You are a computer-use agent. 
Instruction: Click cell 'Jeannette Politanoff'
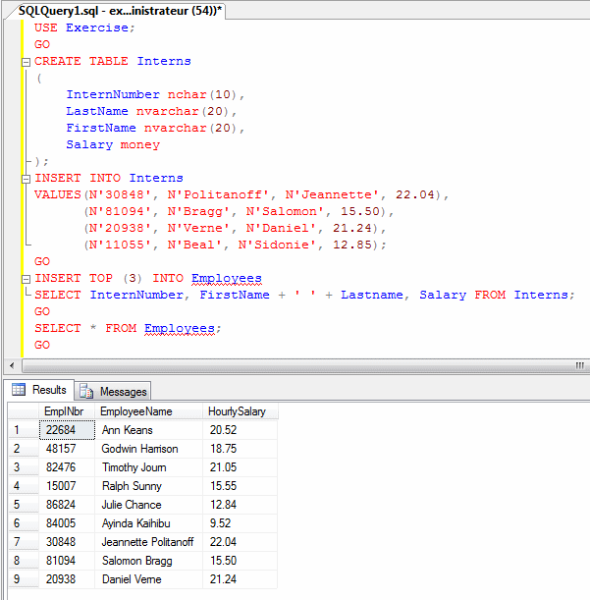point(148,542)
